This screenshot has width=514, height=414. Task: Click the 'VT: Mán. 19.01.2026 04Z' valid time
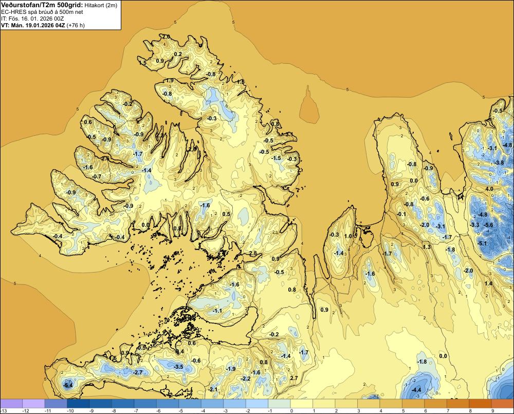click(x=33, y=25)
